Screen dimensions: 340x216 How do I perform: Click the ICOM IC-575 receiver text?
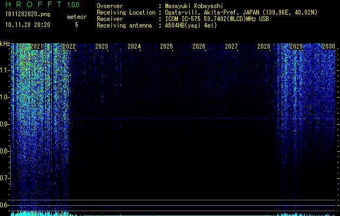point(217,19)
